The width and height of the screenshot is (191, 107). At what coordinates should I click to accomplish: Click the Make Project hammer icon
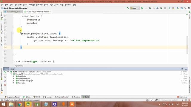(128, 8)
